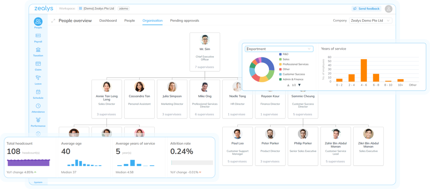Screen dimensions: 430x189
Task: Click Philip Parker's profile photo
Action: point(303,134)
